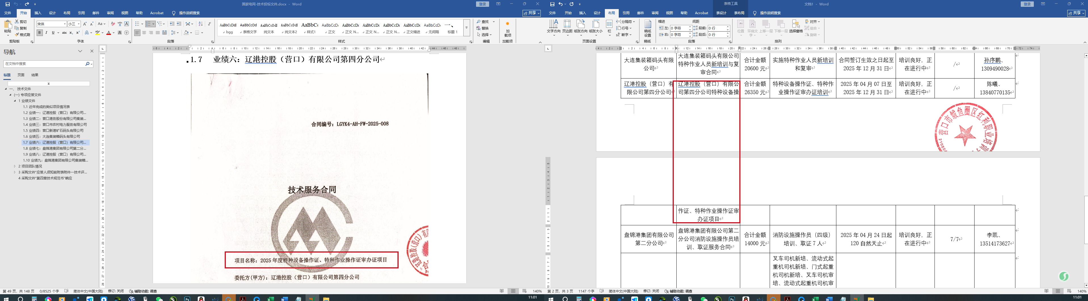The width and height of the screenshot is (1088, 301).
Task: Increase font size with the grow-font icon
Action: (x=85, y=24)
